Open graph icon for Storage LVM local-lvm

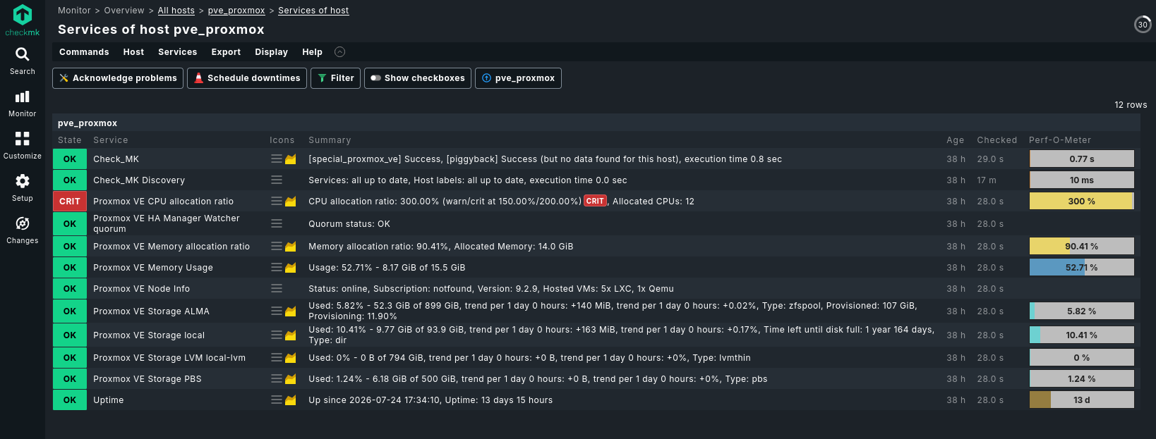pos(291,358)
